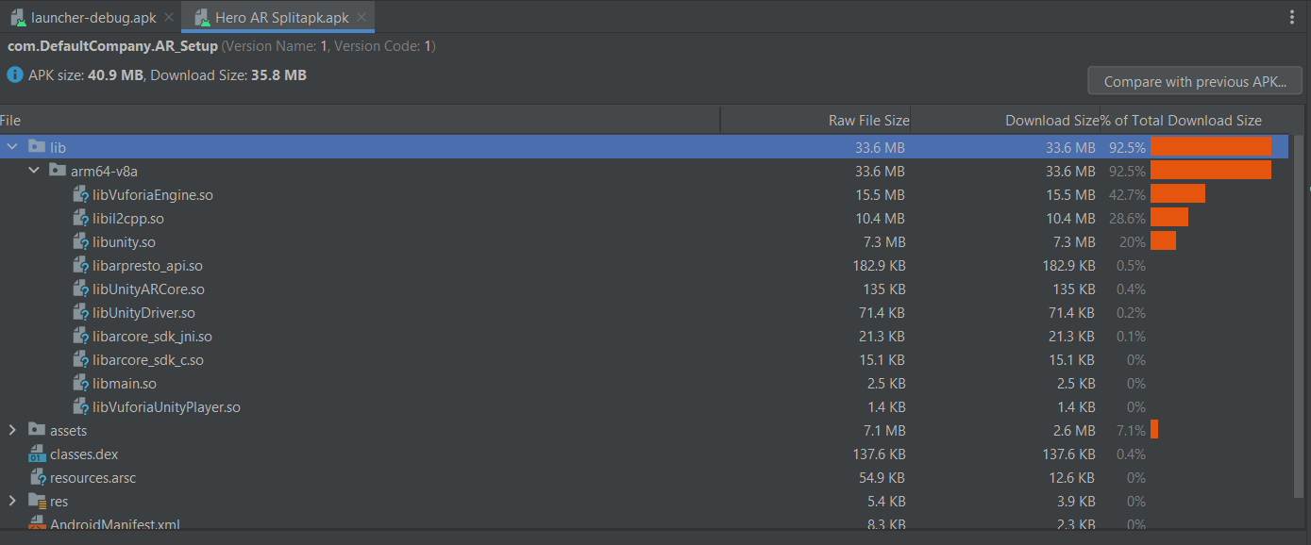Image resolution: width=1311 pixels, height=545 pixels.
Task: Click the res folder icon
Action: pos(37,501)
